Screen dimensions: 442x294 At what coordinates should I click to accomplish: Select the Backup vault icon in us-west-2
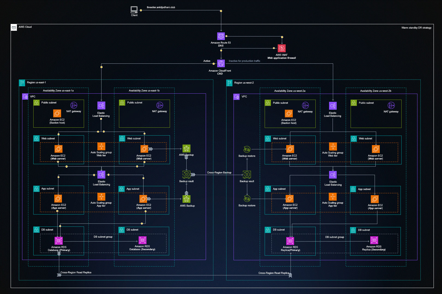[247, 174]
